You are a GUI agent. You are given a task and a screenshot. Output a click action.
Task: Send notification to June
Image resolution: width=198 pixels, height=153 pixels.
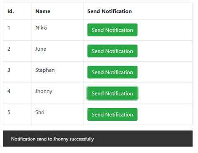click(x=112, y=51)
